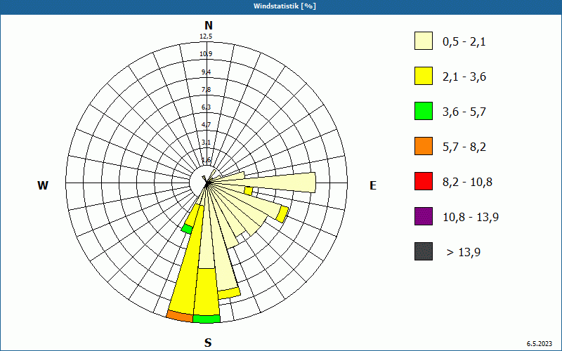Click the '> 13,9' legend label

(464, 253)
